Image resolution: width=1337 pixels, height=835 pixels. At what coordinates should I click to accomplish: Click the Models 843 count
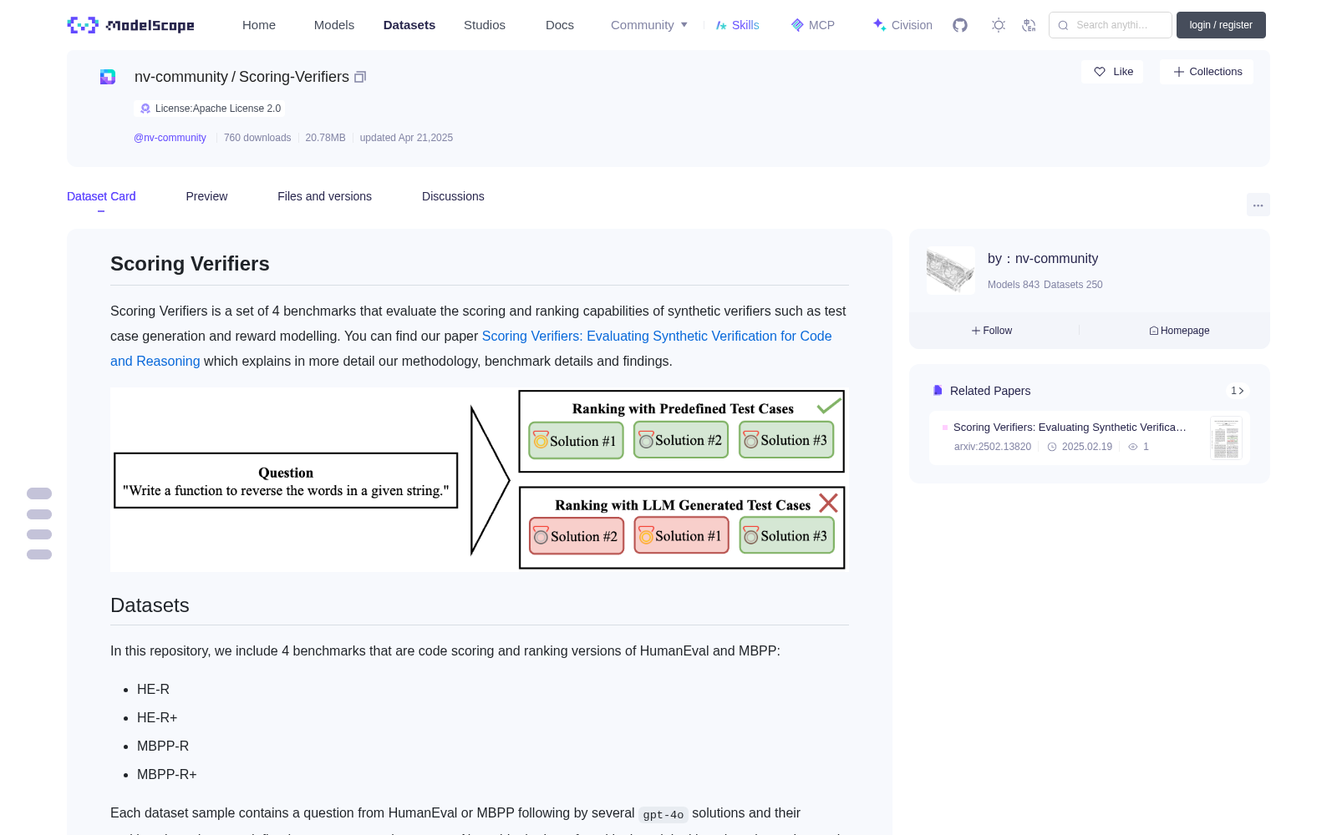tap(1014, 285)
